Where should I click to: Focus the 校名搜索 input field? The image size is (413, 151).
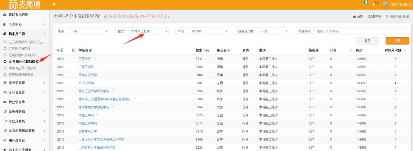tap(362, 31)
